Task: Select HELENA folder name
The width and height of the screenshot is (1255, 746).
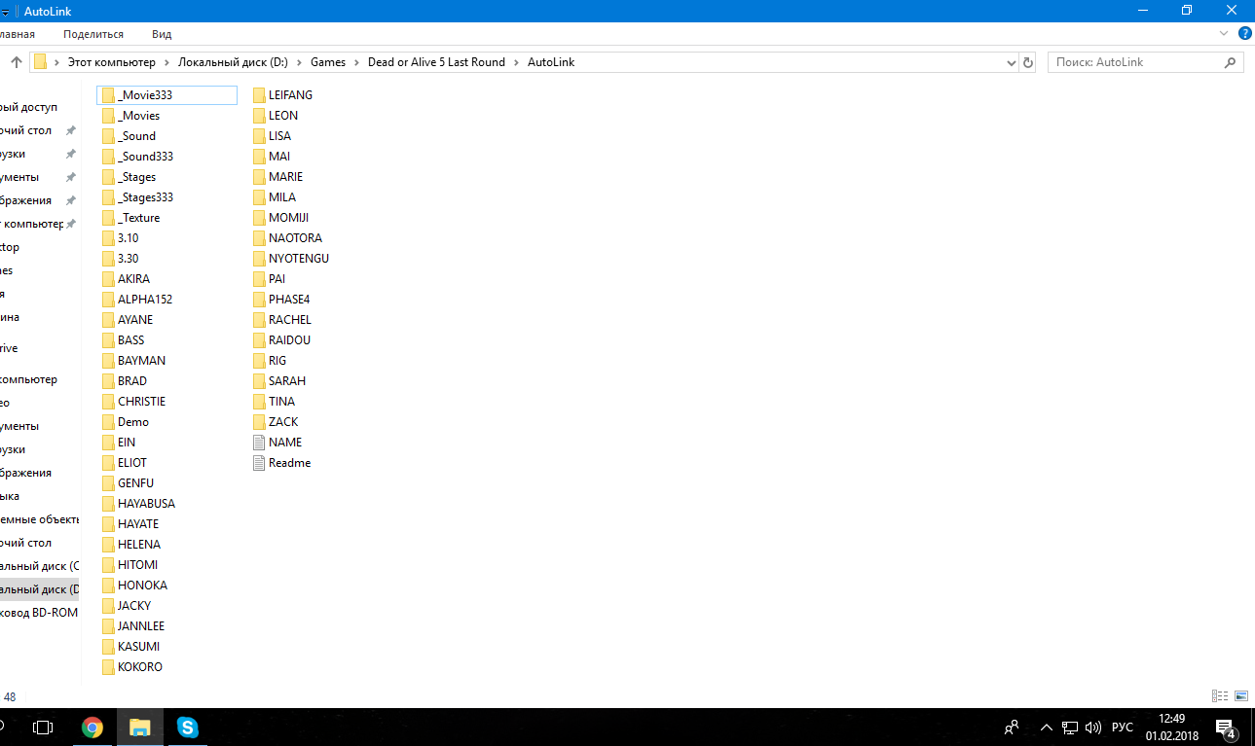Action: [138, 545]
